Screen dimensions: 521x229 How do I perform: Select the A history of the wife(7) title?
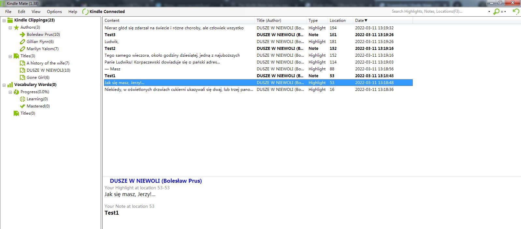pos(48,63)
